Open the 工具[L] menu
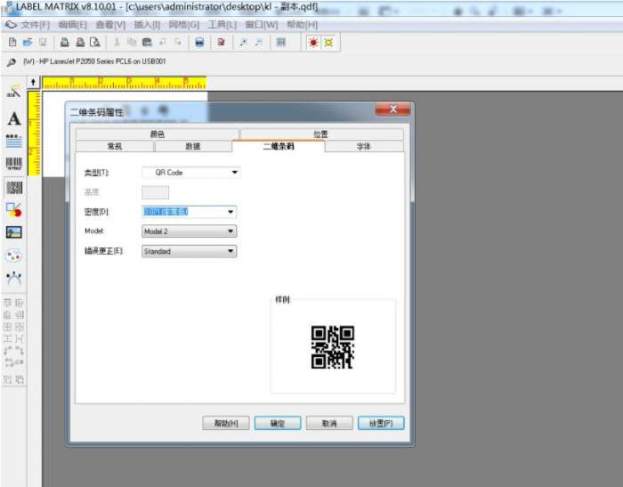623x487 pixels. coord(222,25)
